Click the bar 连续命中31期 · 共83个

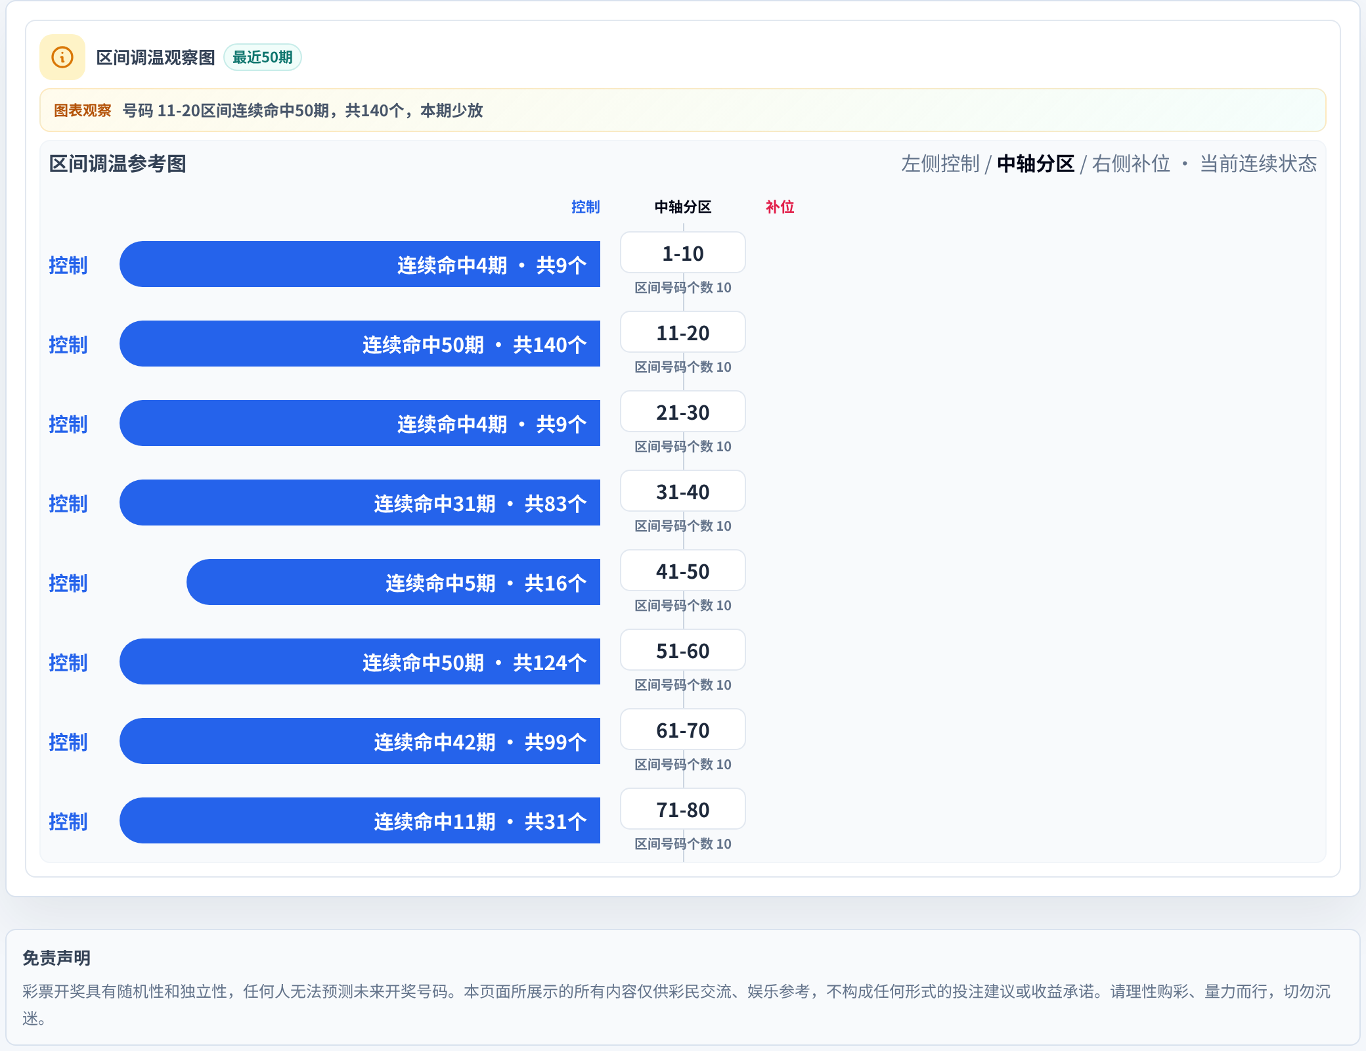click(x=360, y=503)
